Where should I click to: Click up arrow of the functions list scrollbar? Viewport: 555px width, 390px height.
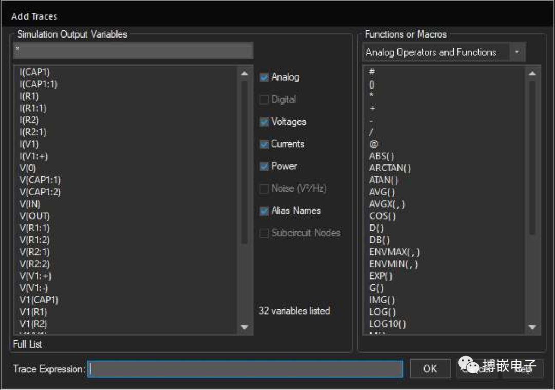point(532,73)
